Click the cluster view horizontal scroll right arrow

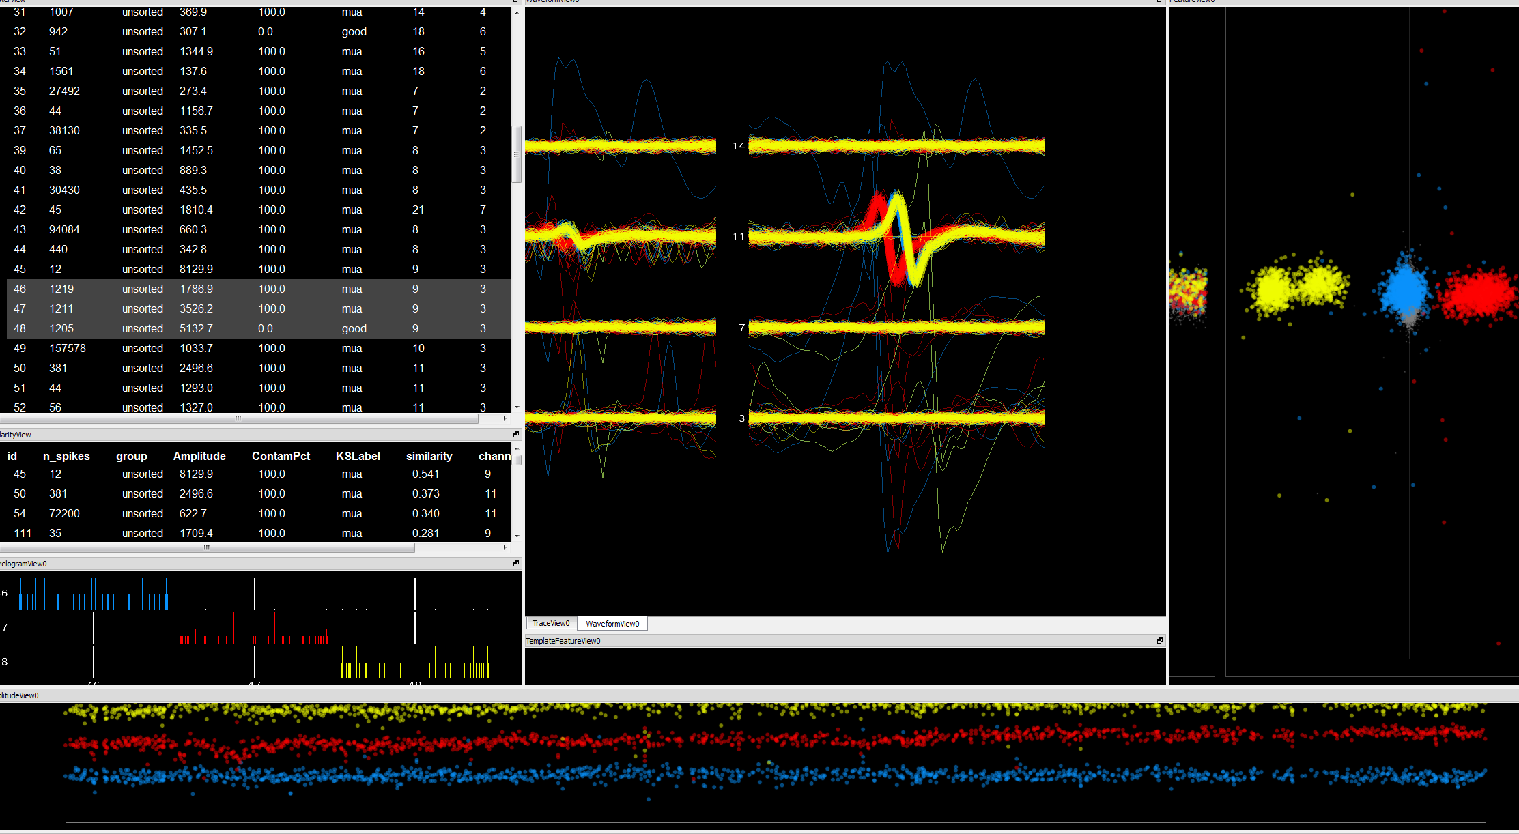505,418
